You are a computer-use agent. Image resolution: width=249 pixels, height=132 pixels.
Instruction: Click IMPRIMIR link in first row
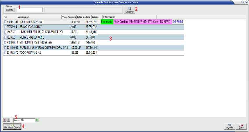pos(178,22)
